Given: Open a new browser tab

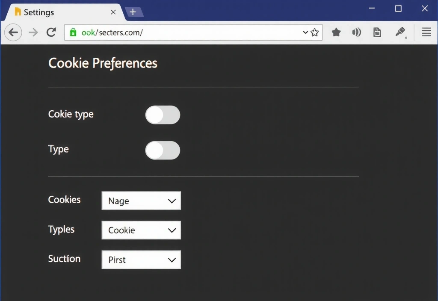Looking at the screenshot, I should point(134,12).
